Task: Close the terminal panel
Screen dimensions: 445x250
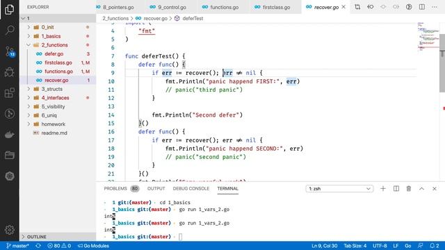Action: [434, 188]
